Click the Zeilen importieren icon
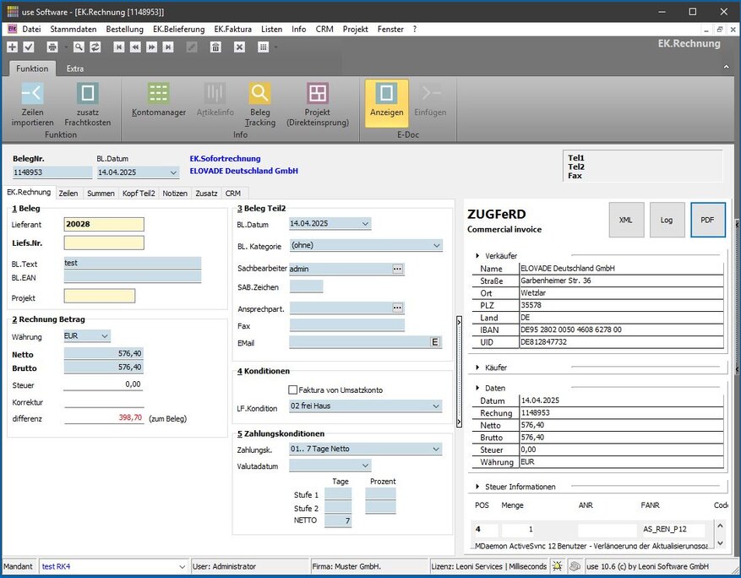Image resolution: width=741 pixels, height=578 pixels. 32,93
